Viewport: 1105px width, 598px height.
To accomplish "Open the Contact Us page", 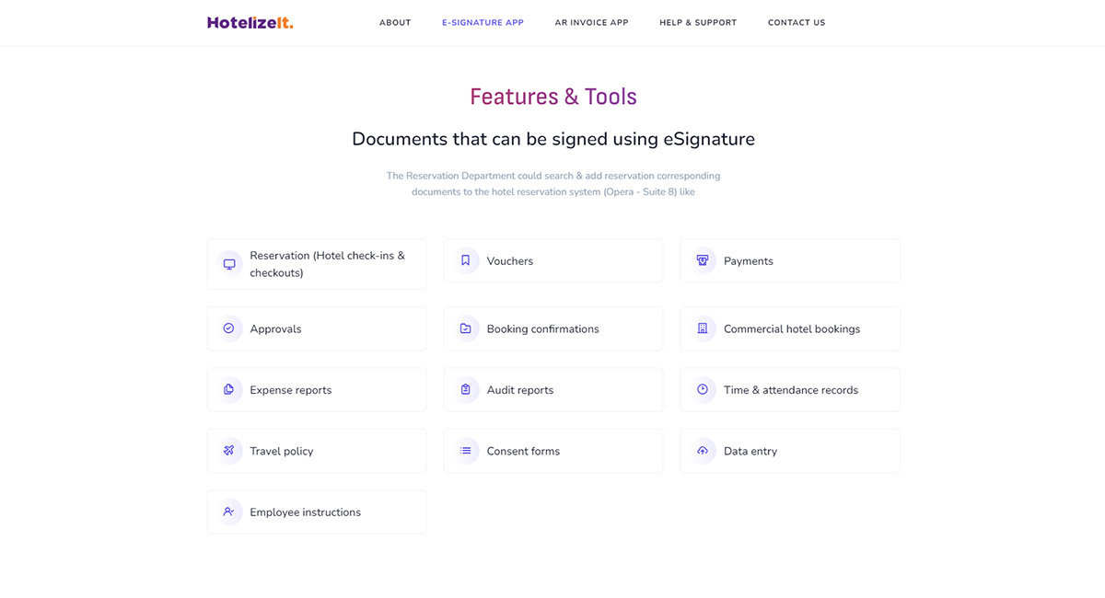I will [x=797, y=23].
